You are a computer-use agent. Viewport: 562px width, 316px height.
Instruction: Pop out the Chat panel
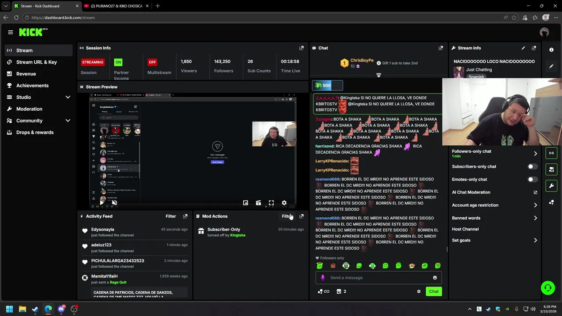click(x=441, y=48)
